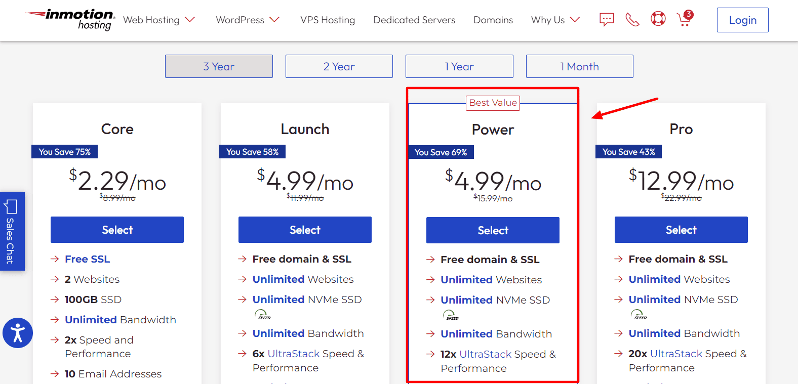Expand the Why Us dropdown menu

click(555, 20)
